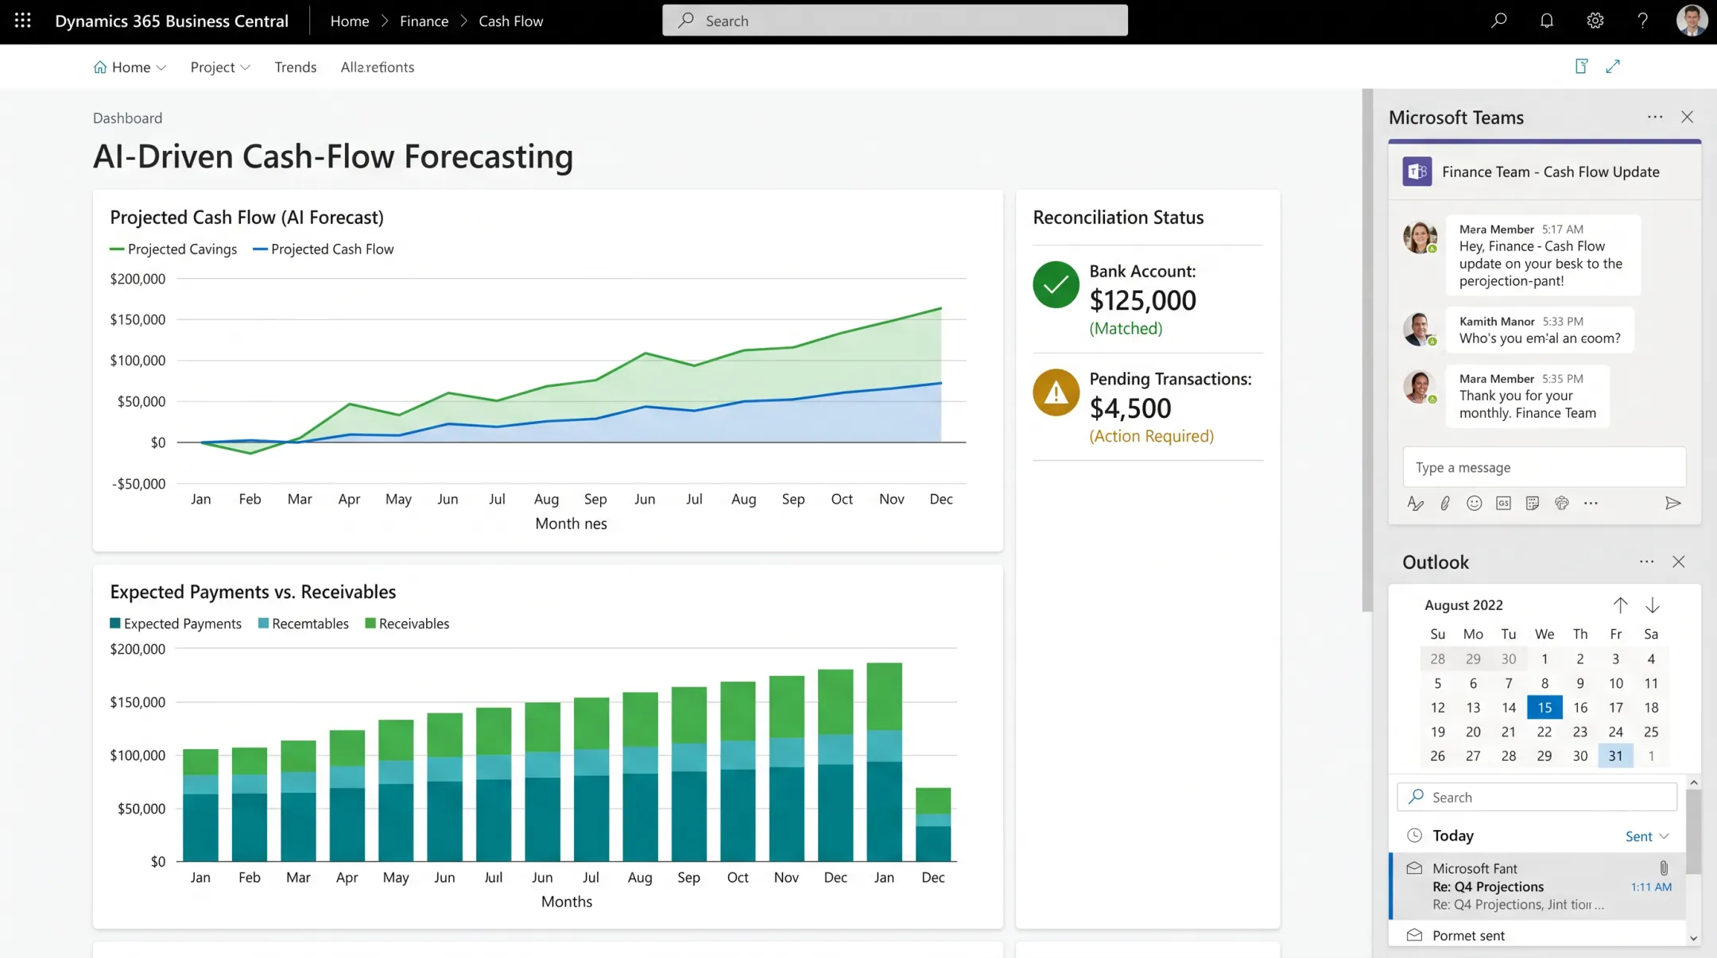Open the Trends tab
This screenshot has width=1717, height=958.
(295, 67)
